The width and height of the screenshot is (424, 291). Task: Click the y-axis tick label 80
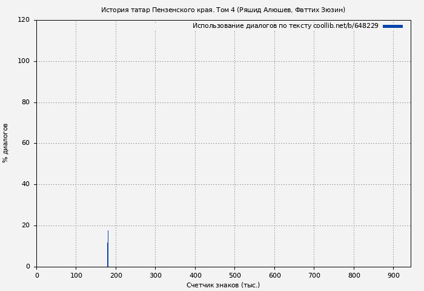[26, 102]
